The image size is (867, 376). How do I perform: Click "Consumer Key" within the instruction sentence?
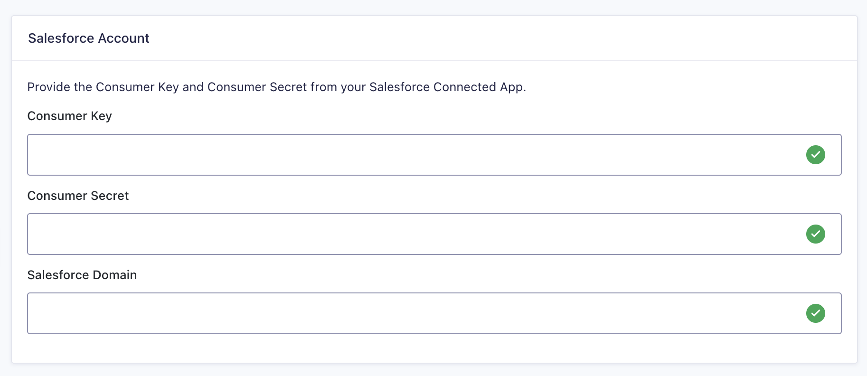[x=137, y=87]
